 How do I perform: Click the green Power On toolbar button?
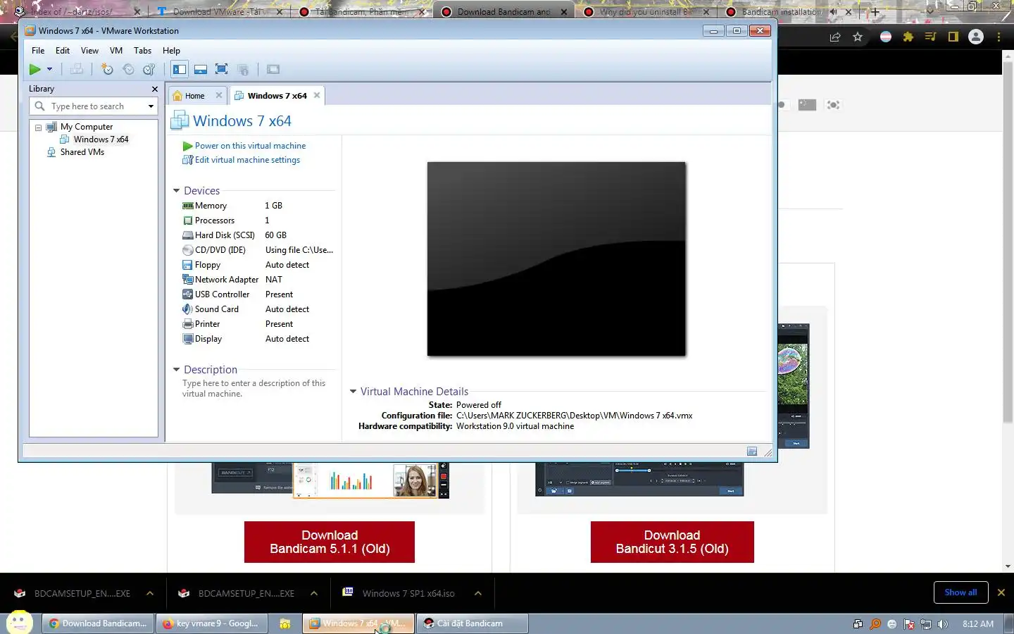coord(35,69)
